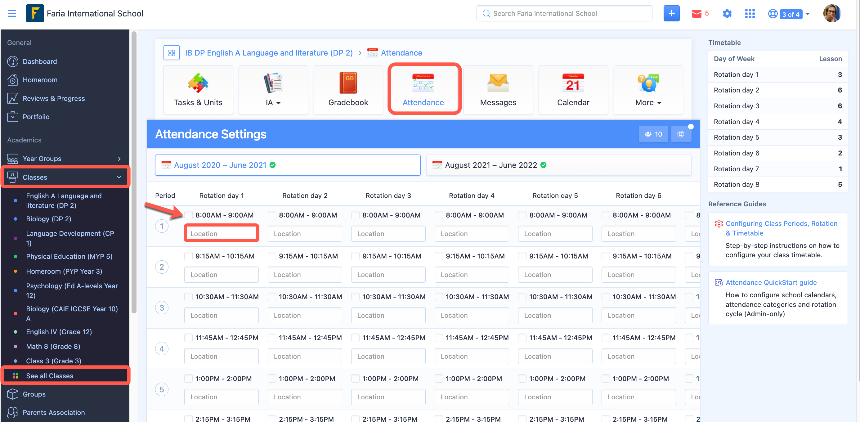
Task: Click Period 1 Rotation day 1 Location field
Action: pos(221,234)
